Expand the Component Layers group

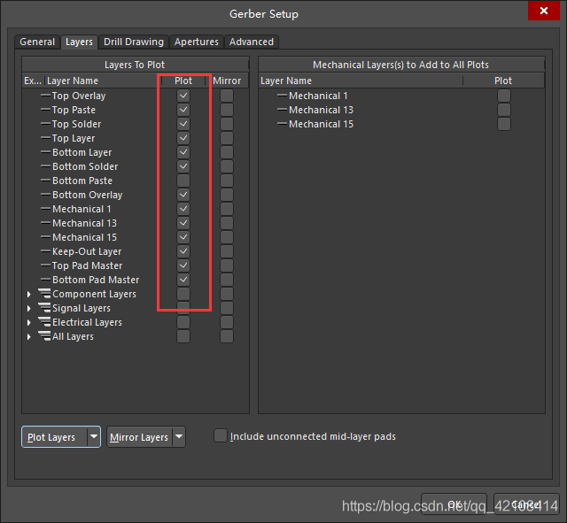(x=29, y=295)
